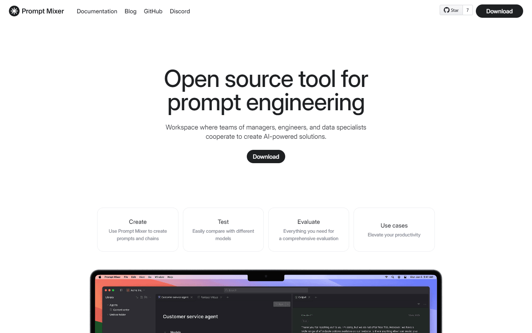The image size is (532, 333).
Task: Open the Acme Inc. workspace dropdown in preview
Action: point(136,290)
